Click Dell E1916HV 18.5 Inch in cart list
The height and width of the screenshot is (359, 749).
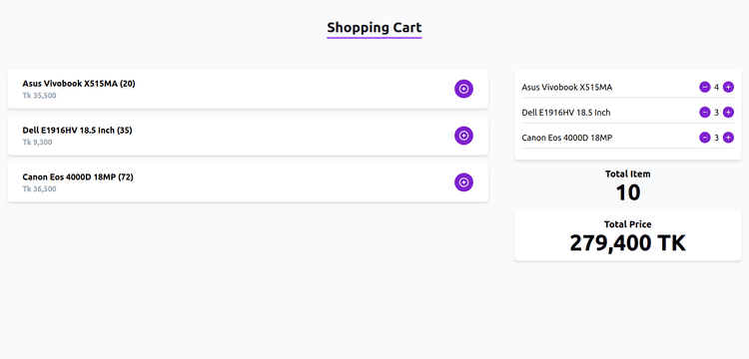(x=566, y=113)
